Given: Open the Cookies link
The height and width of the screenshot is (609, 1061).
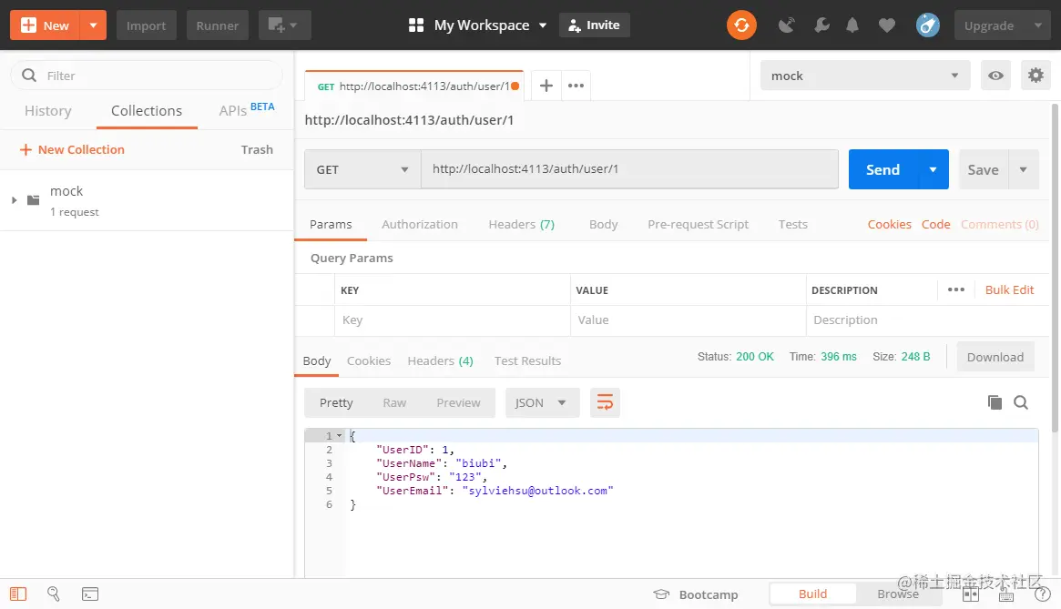Looking at the screenshot, I should (889, 224).
